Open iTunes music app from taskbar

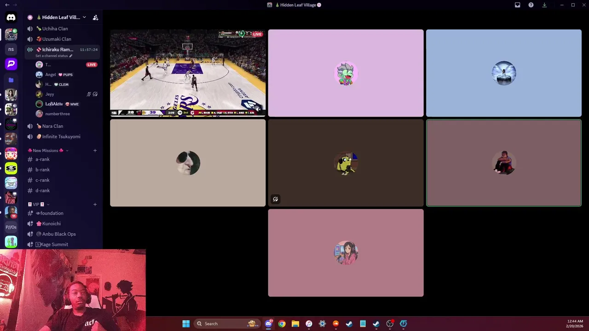(x=309, y=324)
